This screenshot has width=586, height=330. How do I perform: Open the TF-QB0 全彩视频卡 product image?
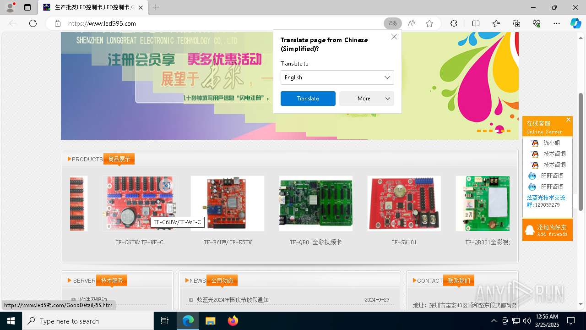[316, 203]
